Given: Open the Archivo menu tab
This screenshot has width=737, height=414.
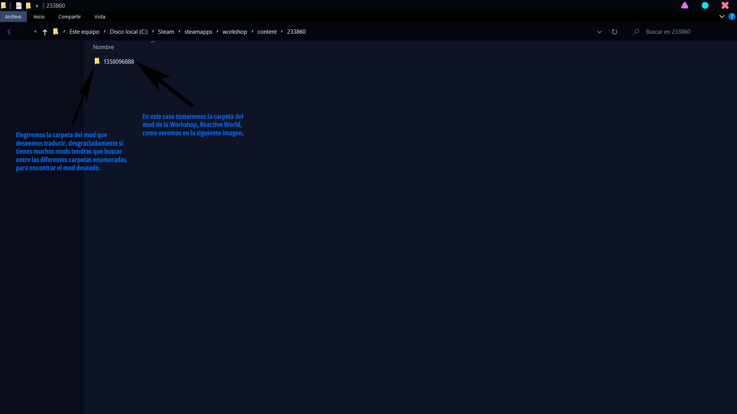Looking at the screenshot, I should pos(13,17).
